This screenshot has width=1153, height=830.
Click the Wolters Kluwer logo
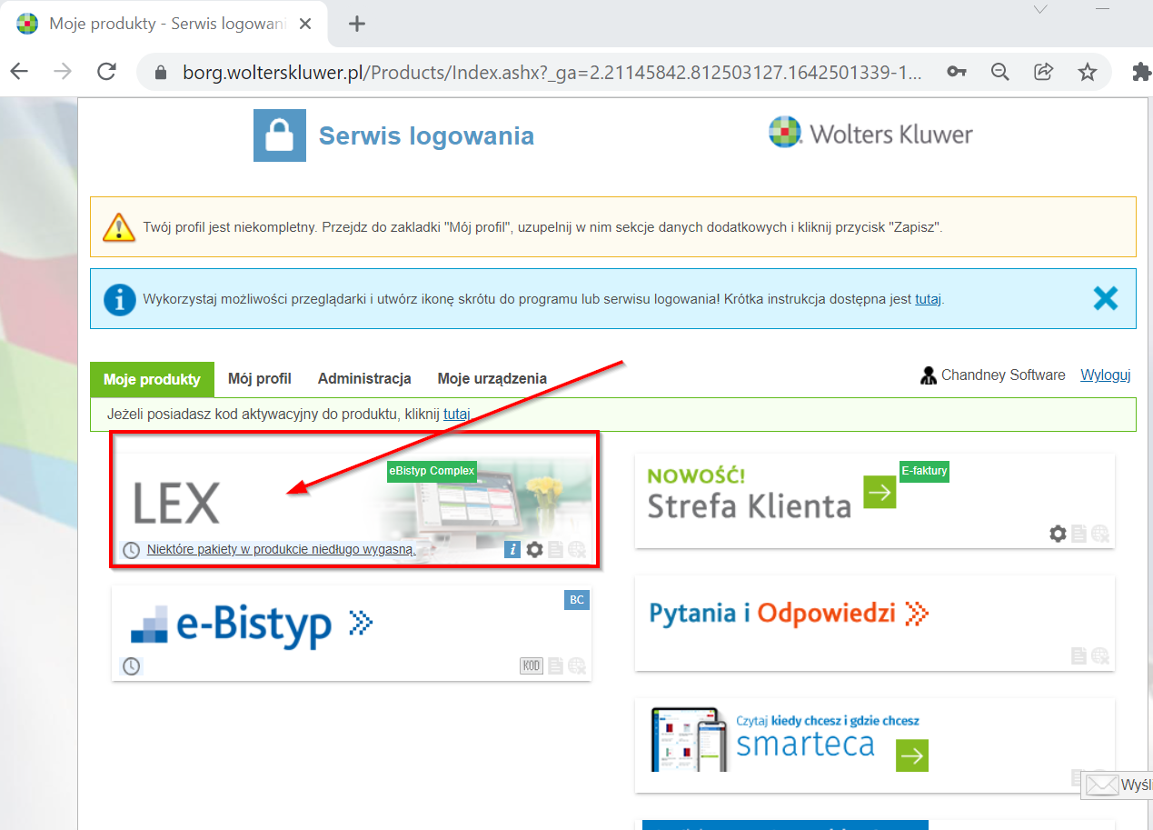870,135
